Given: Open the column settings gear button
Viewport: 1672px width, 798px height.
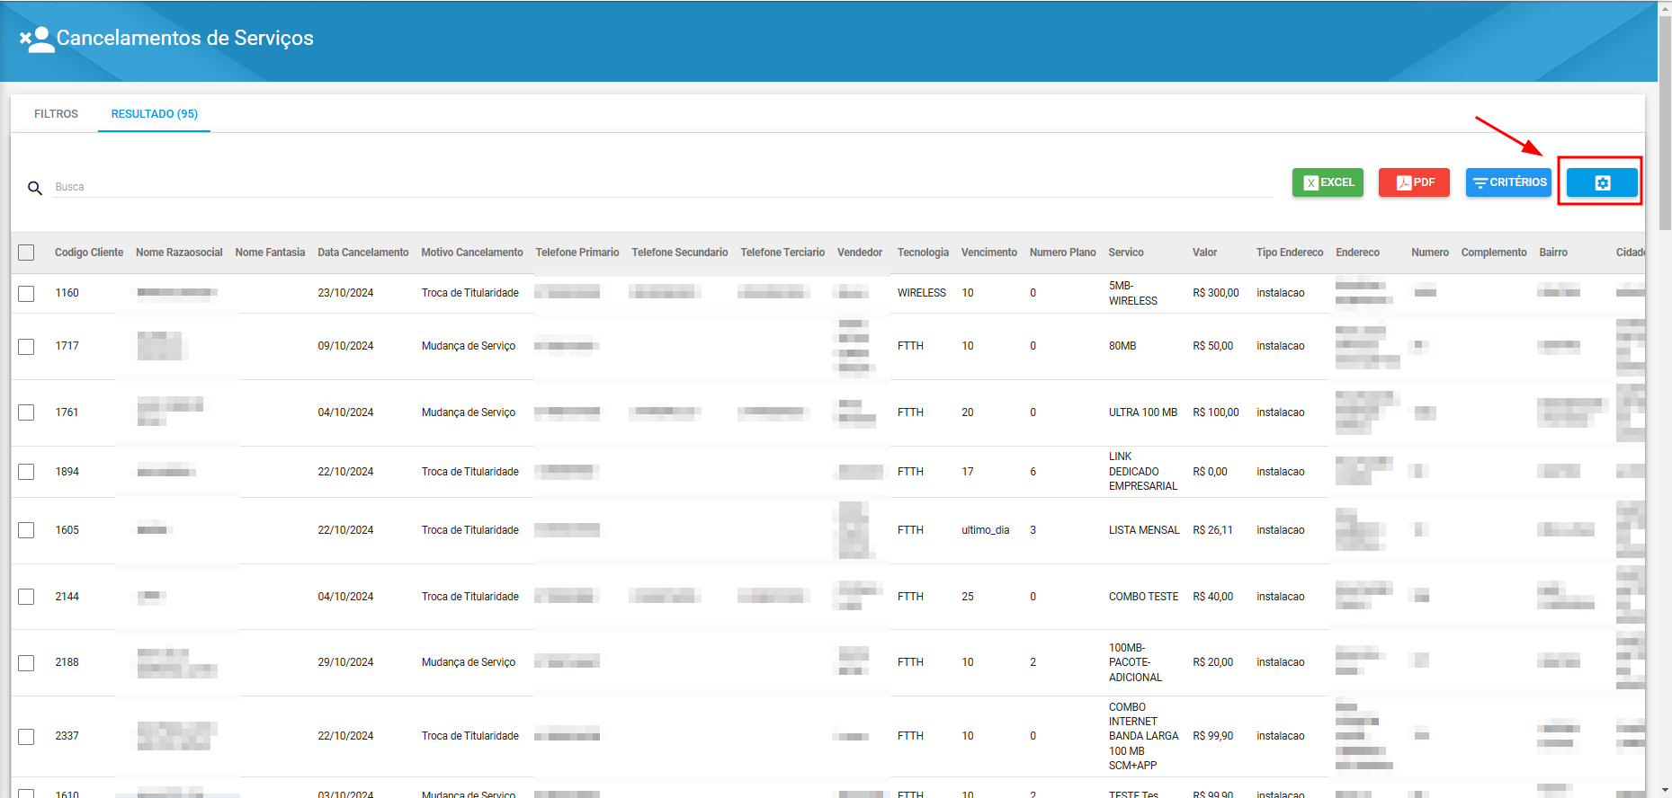Looking at the screenshot, I should tap(1602, 182).
